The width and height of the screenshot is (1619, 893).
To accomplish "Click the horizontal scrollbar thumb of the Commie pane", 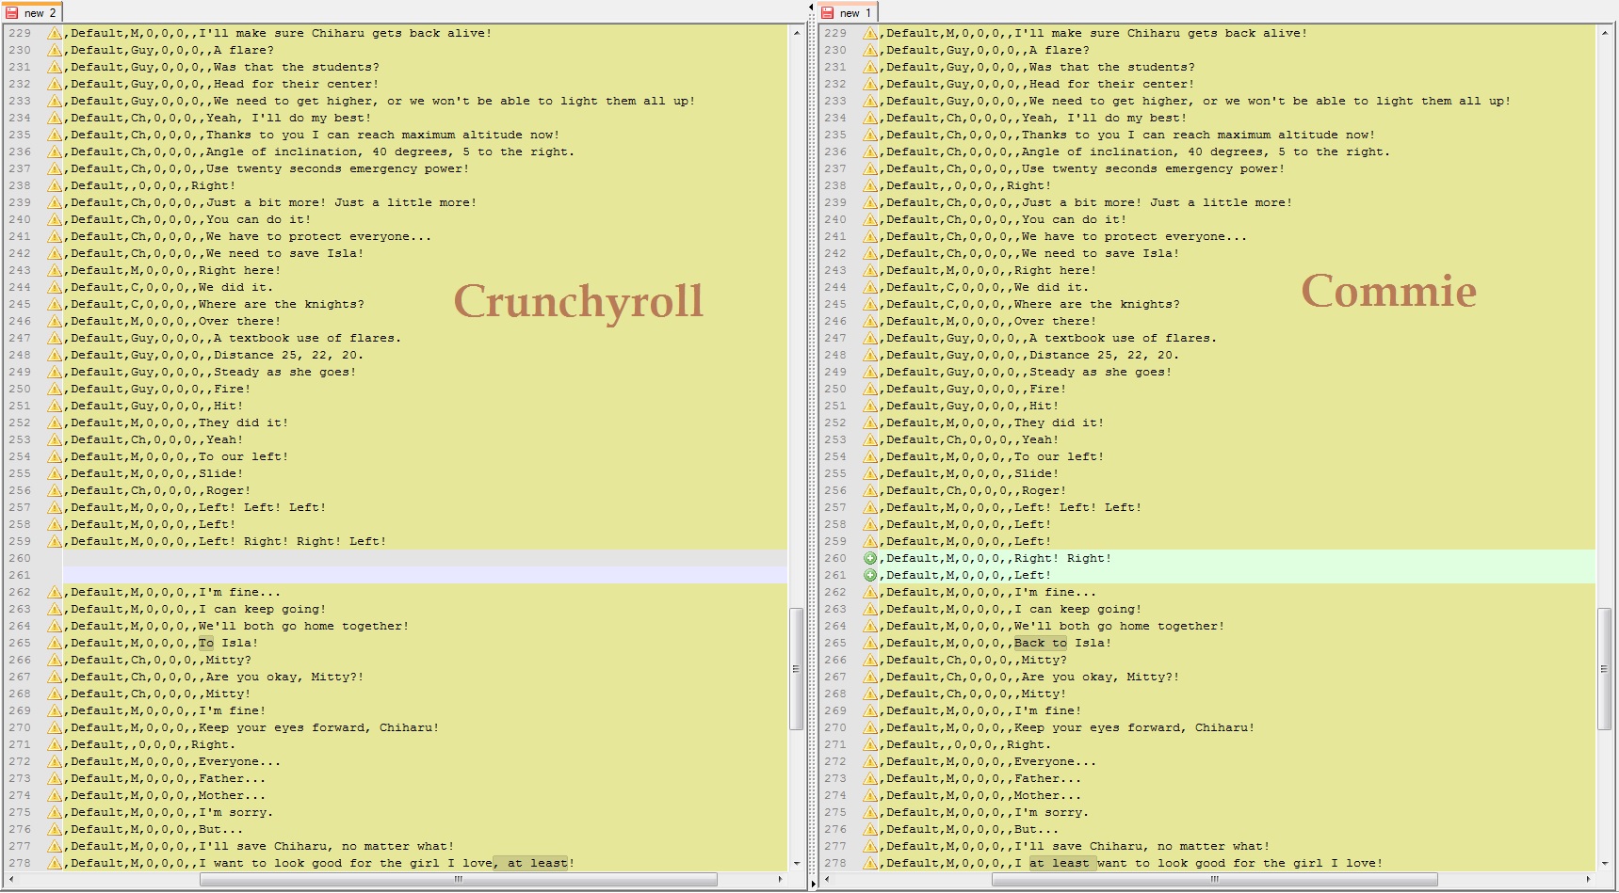I will [x=1215, y=879].
